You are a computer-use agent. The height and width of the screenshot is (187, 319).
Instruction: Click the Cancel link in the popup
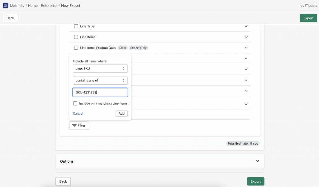78,113
